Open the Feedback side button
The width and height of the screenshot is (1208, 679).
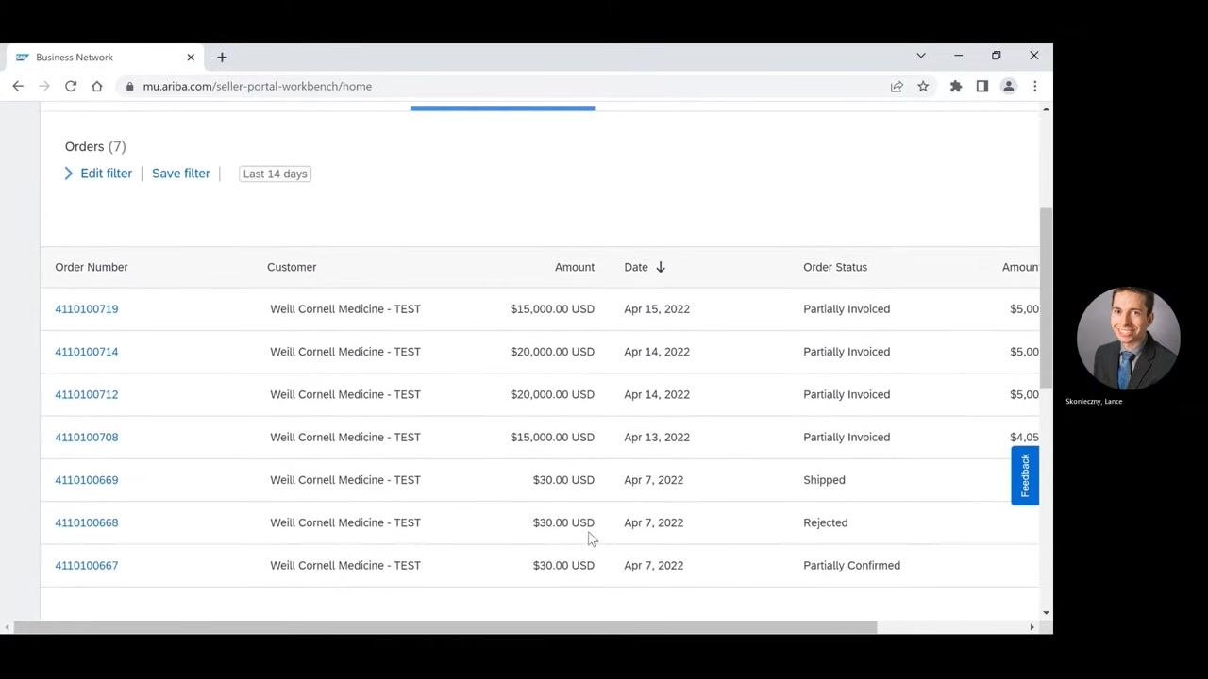point(1025,475)
